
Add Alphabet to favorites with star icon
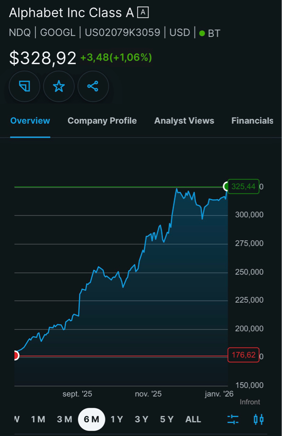coord(59,86)
